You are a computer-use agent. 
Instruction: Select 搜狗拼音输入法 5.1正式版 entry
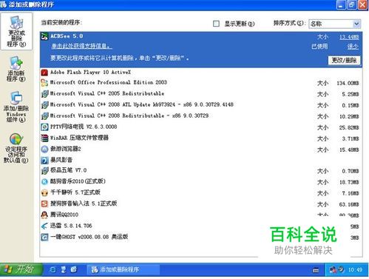click(x=201, y=204)
